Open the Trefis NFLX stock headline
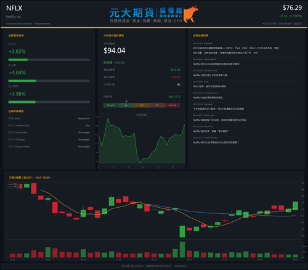 point(209,86)
